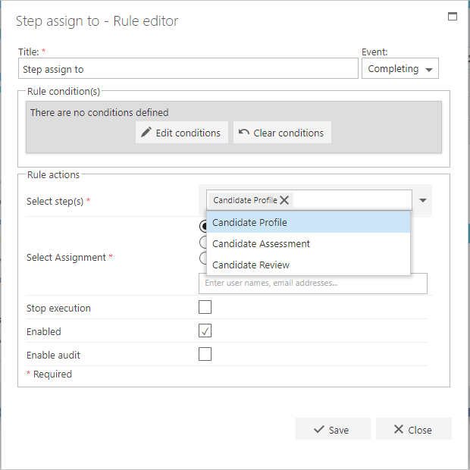The width and height of the screenshot is (470, 470).
Task: Close the Rule editor
Action: (413, 429)
